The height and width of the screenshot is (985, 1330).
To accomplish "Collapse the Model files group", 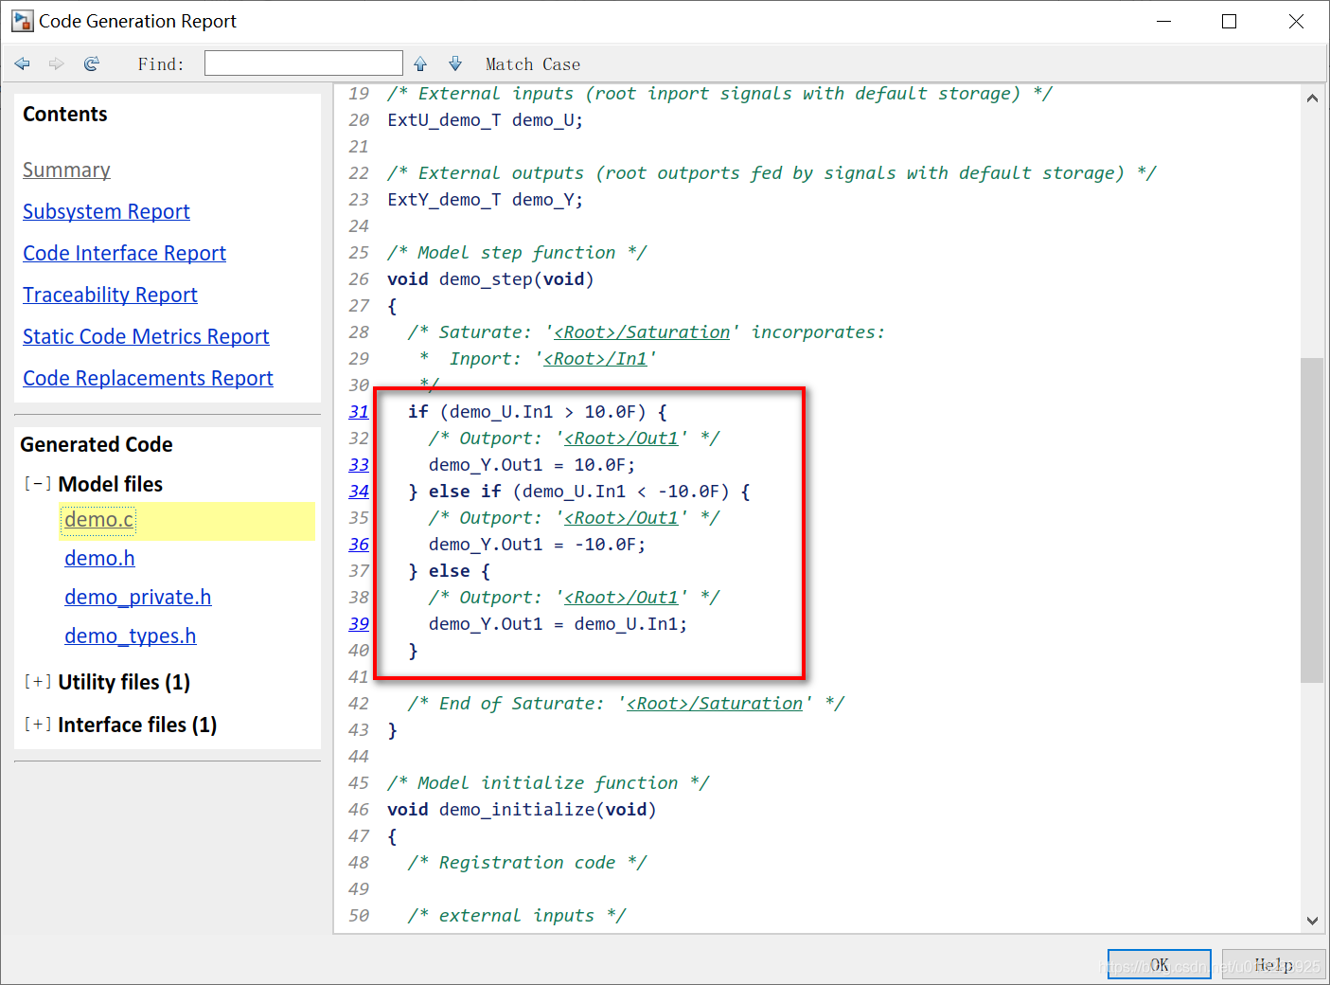I will (x=38, y=483).
